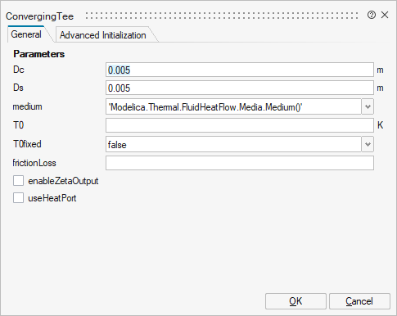The height and width of the screenshot is (316, 397).
Task: Click into the frictionLoss input field
Action: pyautogui.click(x=240, y=163)
